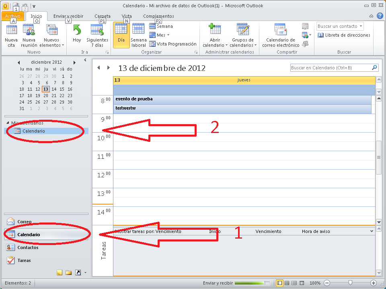Select the "evento de prueba" appointment
The image size is (386, 289).
click(x=242, y=99)
